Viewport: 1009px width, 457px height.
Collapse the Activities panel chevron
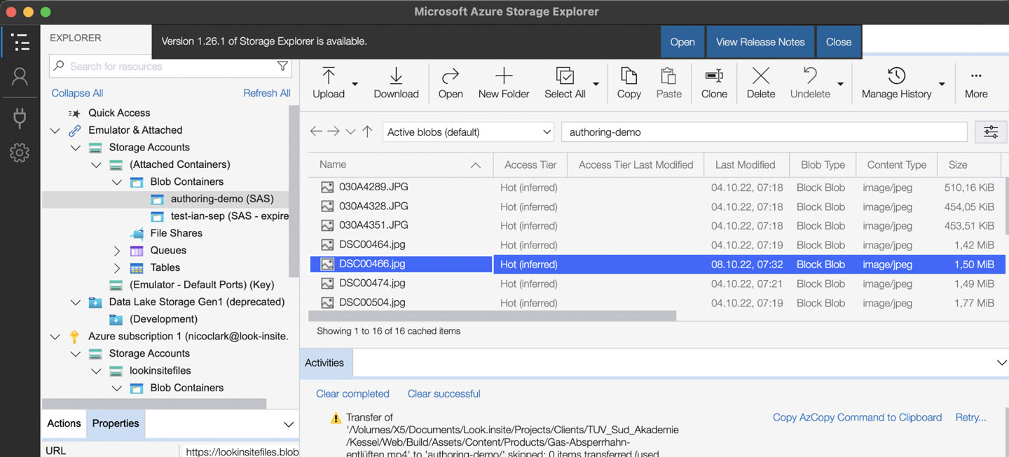point(1001,363)
